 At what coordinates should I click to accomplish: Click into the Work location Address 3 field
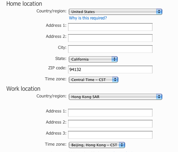point(110,135)
